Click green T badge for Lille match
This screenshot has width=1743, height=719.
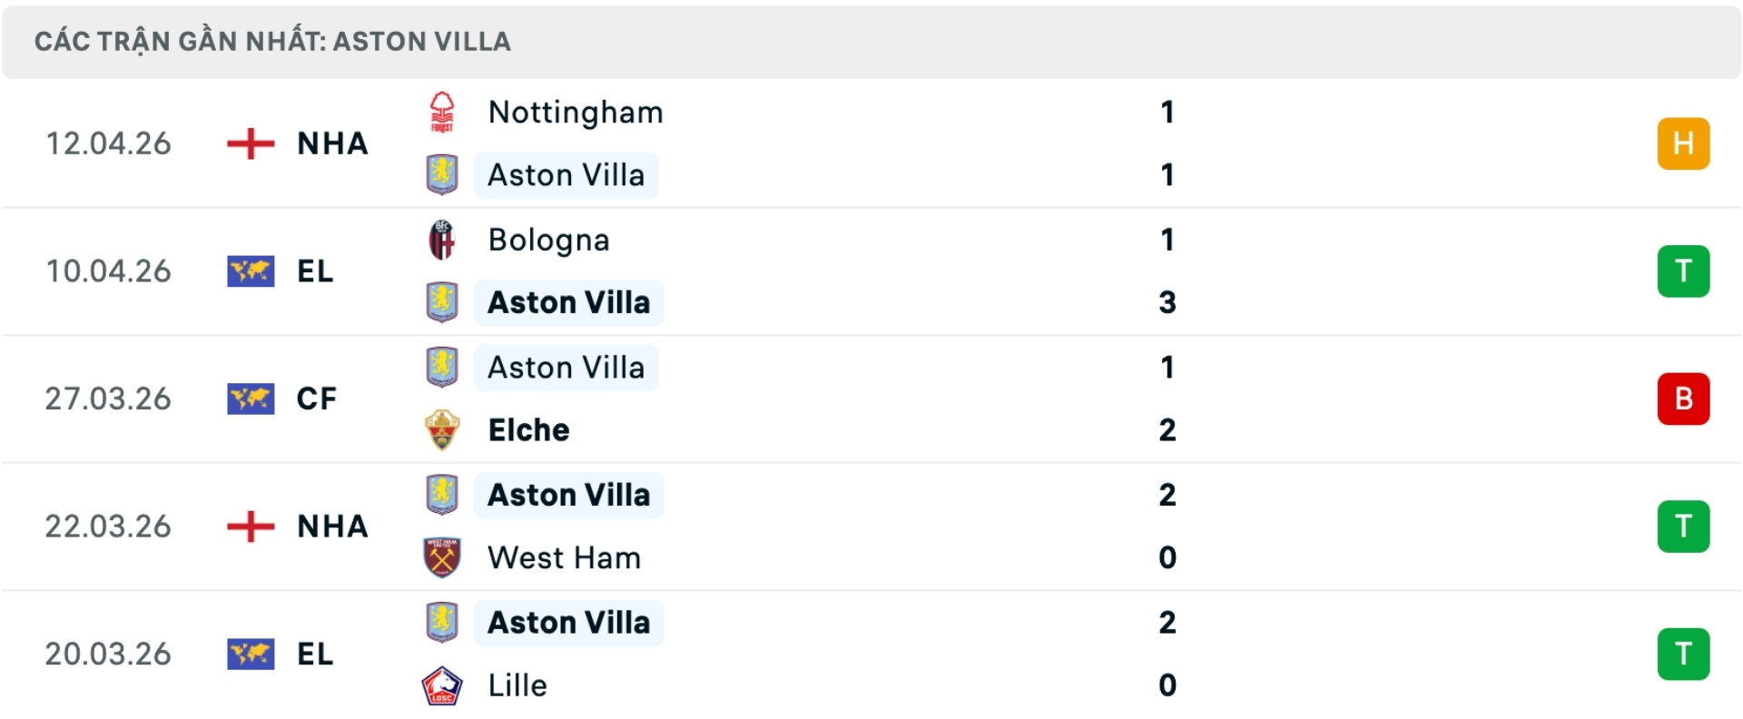[1683, 654]
